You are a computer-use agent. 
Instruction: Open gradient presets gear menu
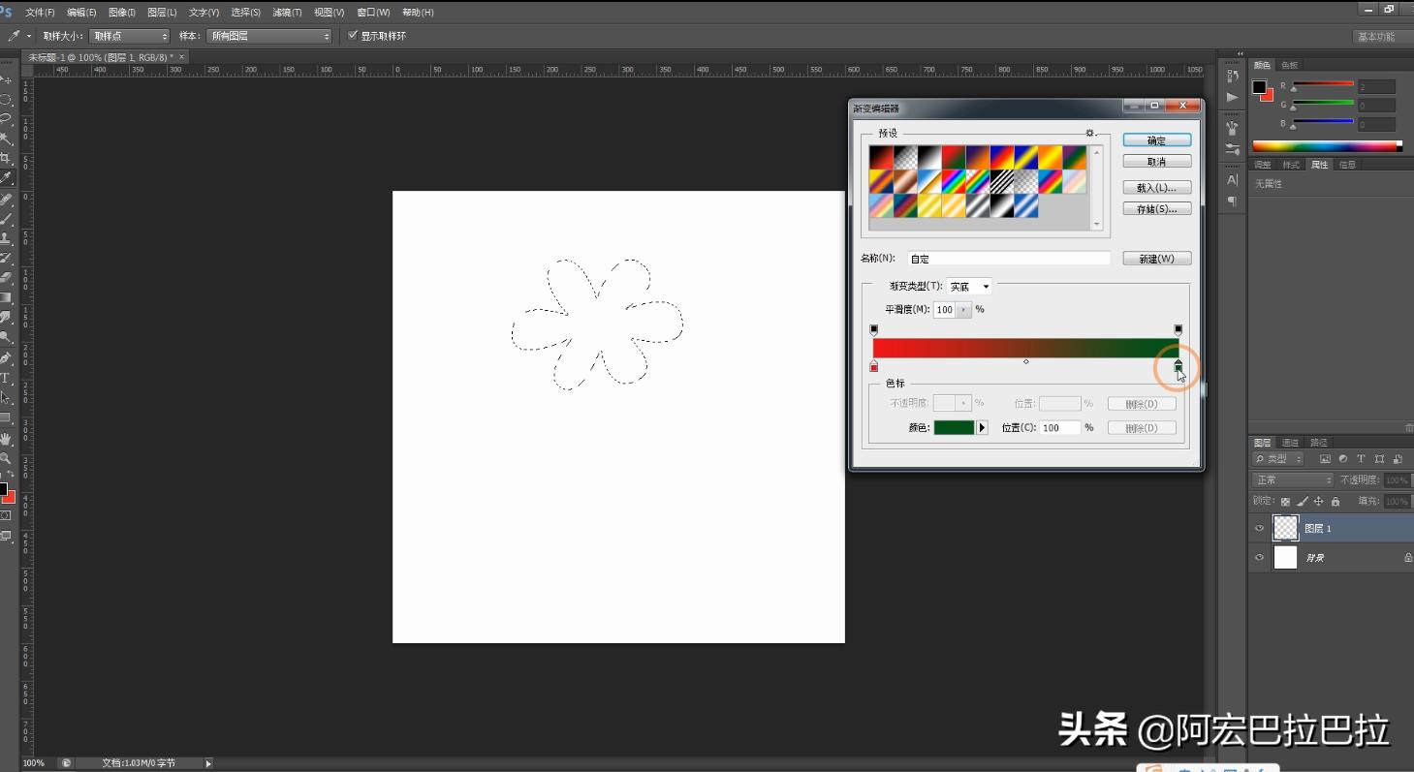coord(1089,133)
